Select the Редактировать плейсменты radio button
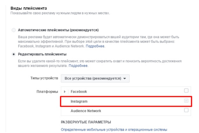 [x=14, y=54]
